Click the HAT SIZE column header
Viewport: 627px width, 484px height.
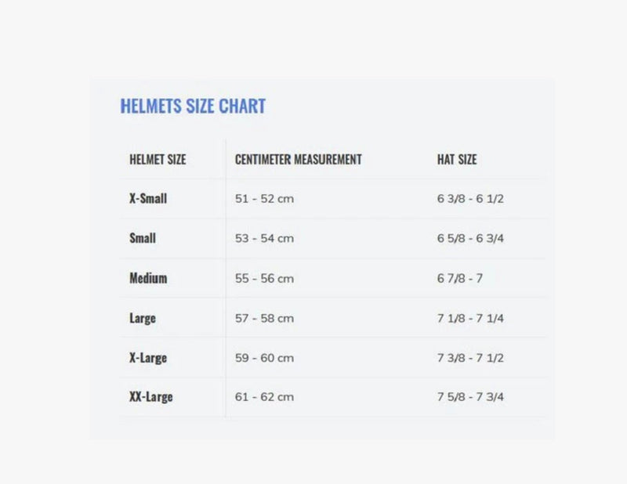pos(457,160)
